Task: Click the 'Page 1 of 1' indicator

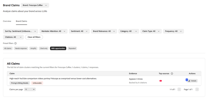Action: click(188, 89)
